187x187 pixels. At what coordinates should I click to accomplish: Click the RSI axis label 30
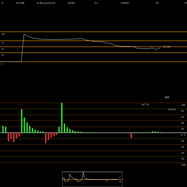click(x=3, y=55)
